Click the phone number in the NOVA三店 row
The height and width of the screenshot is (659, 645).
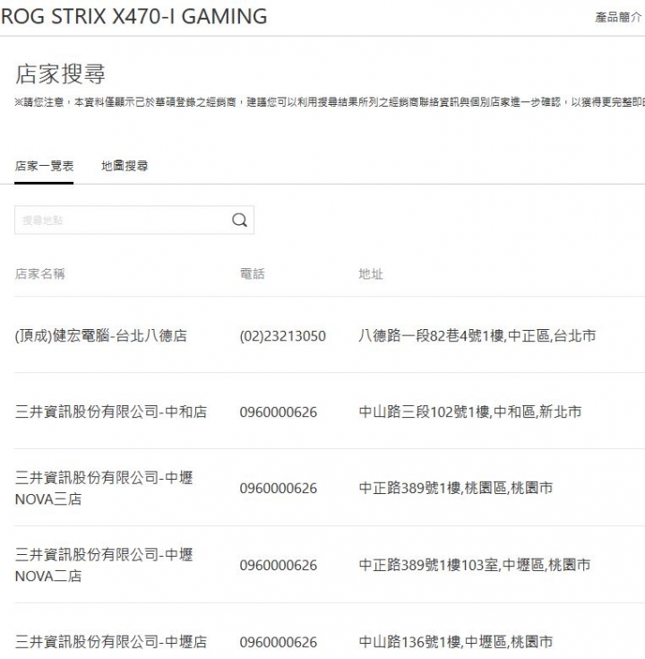coord(279,489)
